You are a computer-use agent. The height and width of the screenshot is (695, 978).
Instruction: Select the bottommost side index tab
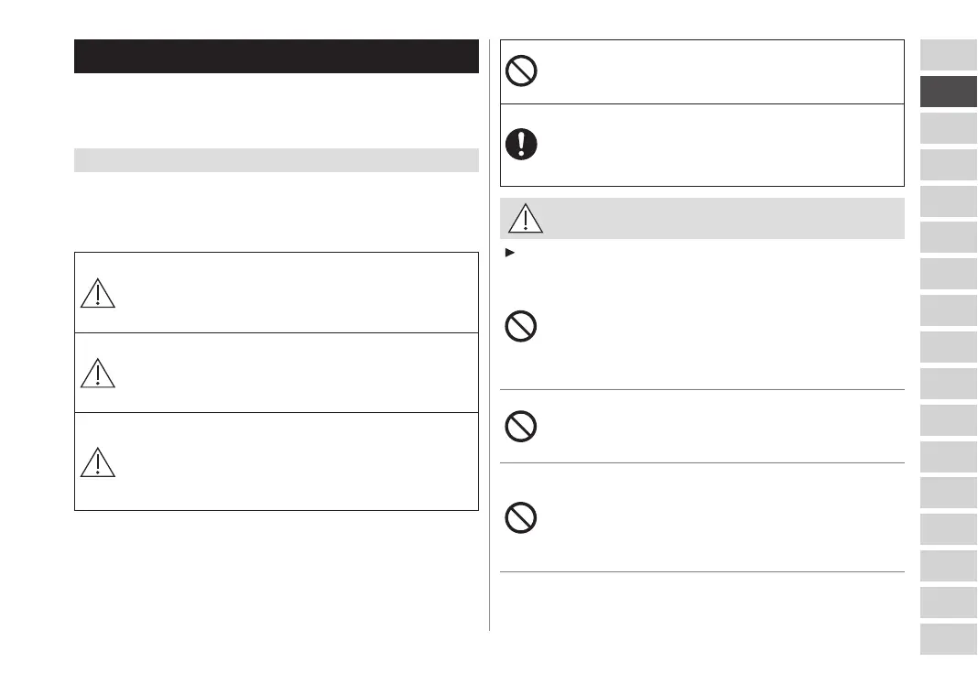(x=948, y=639)
